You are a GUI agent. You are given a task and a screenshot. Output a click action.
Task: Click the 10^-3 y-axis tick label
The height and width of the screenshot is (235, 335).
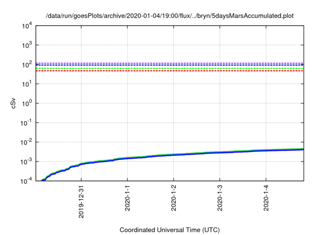pos(26,162)
